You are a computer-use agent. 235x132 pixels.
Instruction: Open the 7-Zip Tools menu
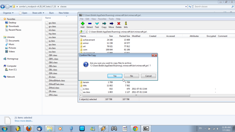[x=111, y=19]
